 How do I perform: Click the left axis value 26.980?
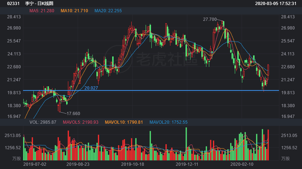point(14,28)
